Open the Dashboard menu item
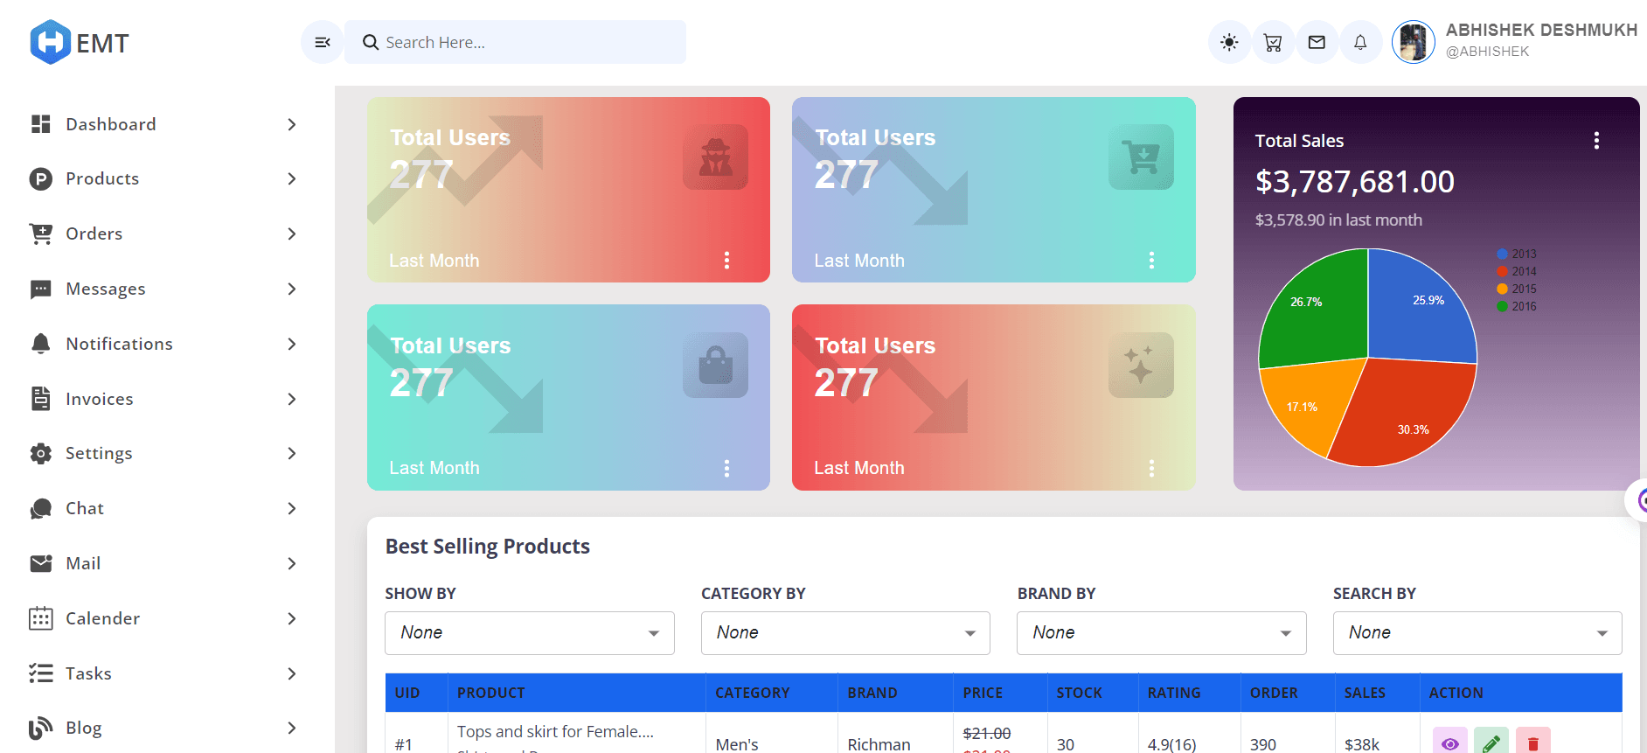Screen dimensions: 1647x753 point(164,124)
